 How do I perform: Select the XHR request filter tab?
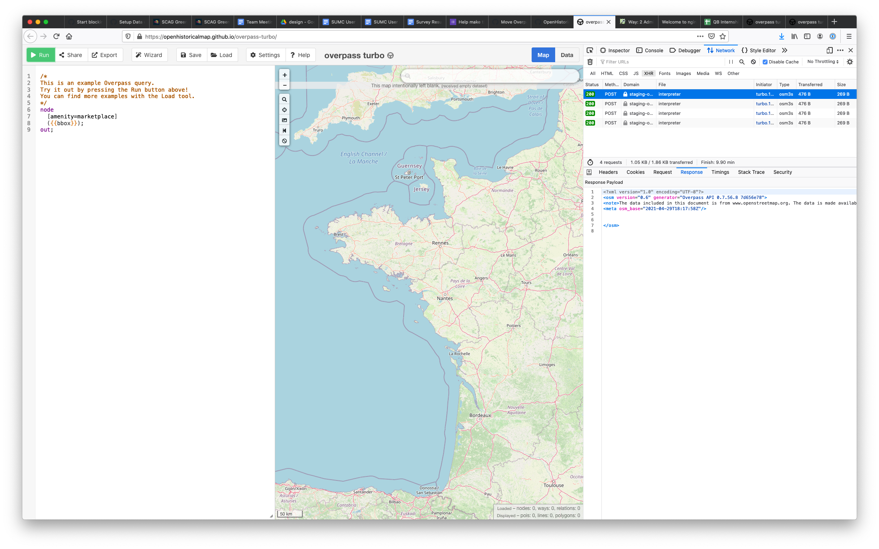tap(648, 73)
